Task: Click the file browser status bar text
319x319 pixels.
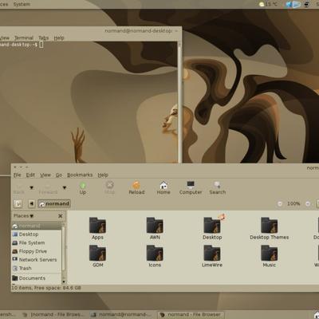Action: (x=46, y=288)
